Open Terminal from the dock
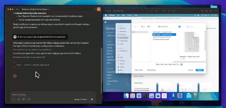Screen dimensions: 226x108 coord(145,96)
